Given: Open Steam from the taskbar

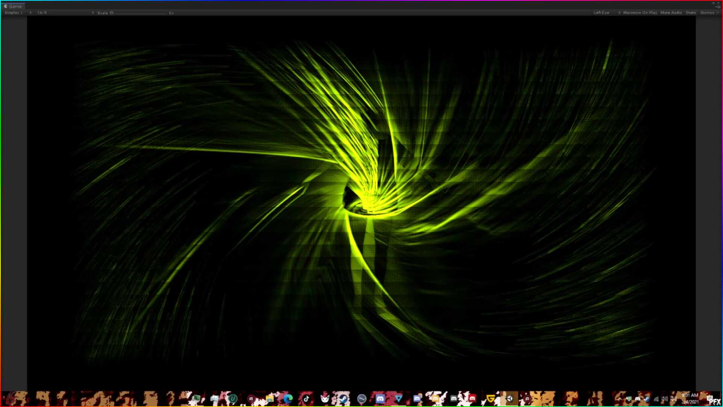Looking at the screenshot, I should tap(343, 398).
